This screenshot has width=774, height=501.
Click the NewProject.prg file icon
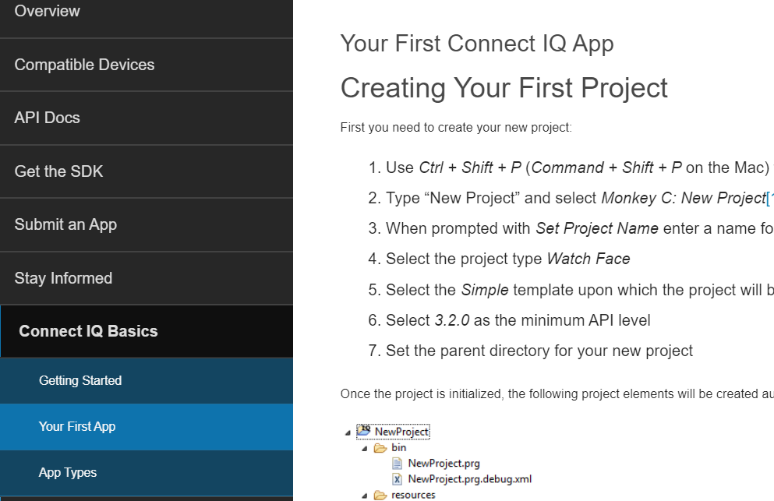[x=397, y=464]
